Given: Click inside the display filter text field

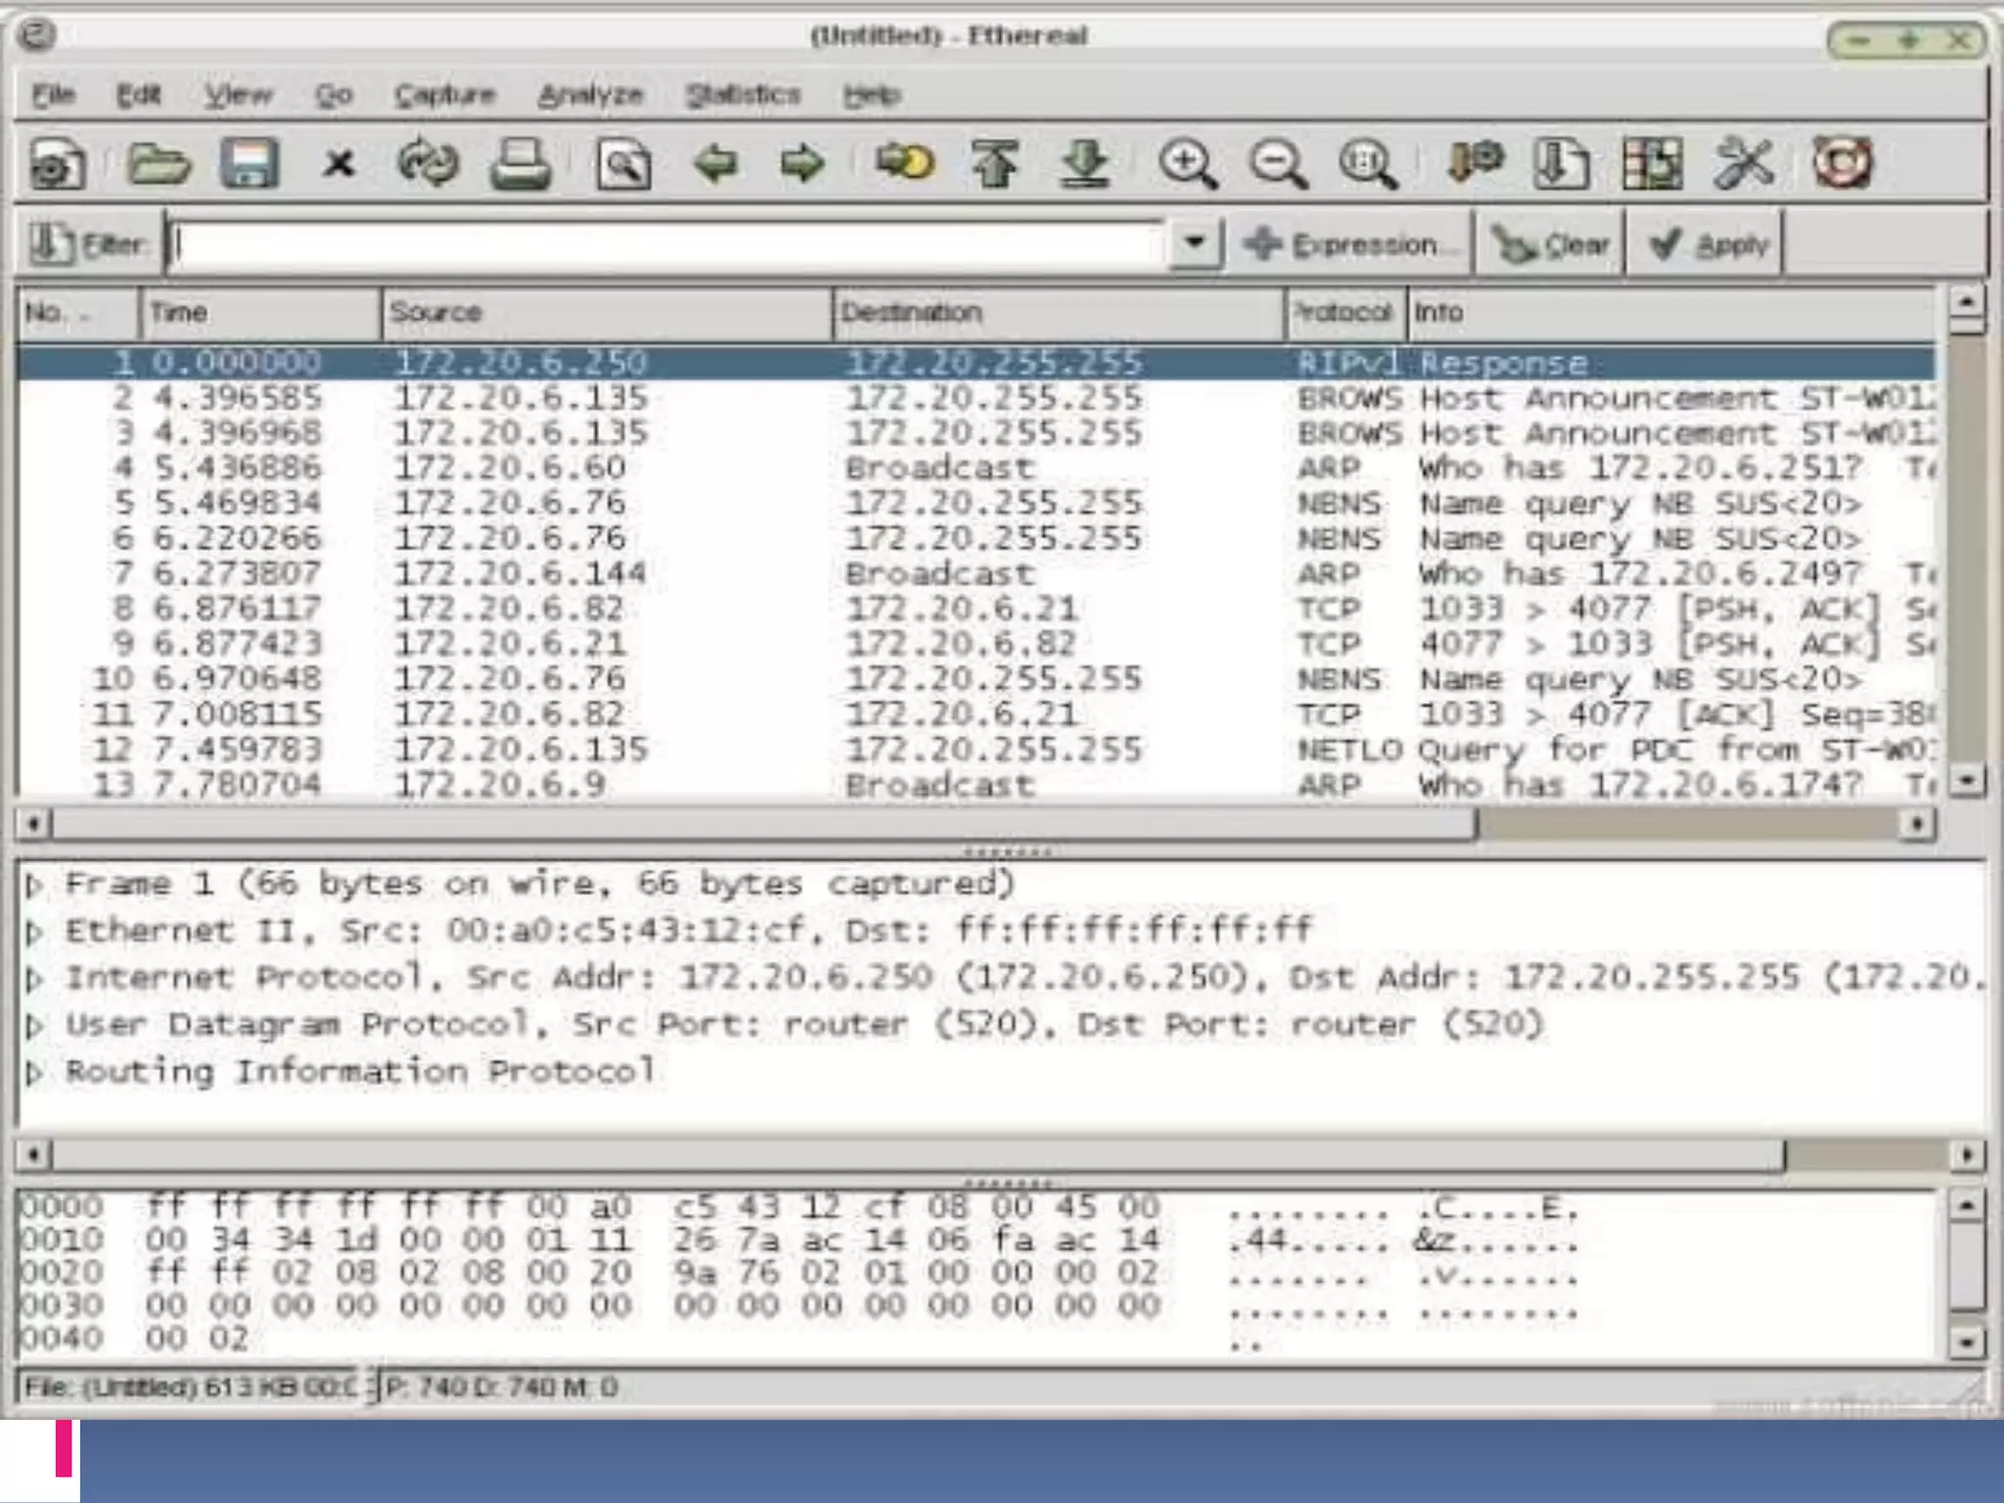Looking at the screenshot, I should 665,244.
